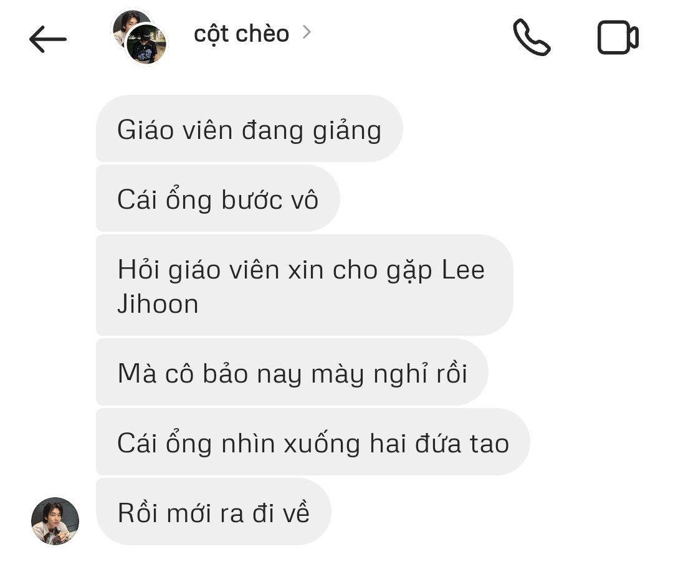Select message mentioning Lee Jihoon
Image resolution: width=673 pixels, height=562 pixels.
[x=305, y=285]
